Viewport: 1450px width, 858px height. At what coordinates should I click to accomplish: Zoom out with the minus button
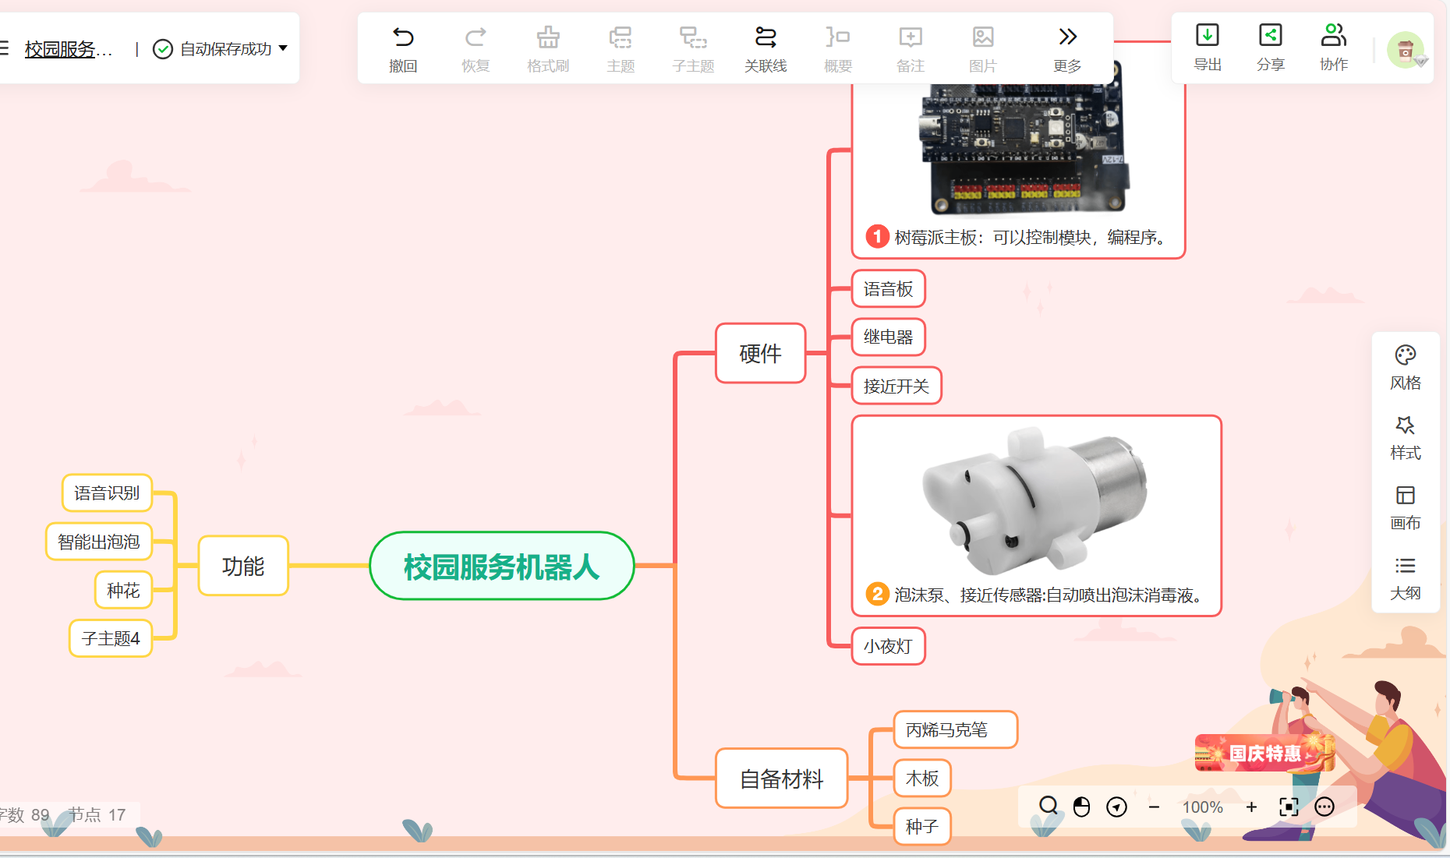pyautogui.click(x=1154, y=807)
